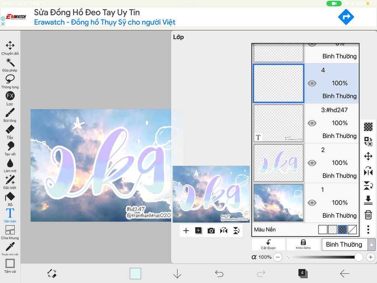The height and width of the screenshot is (283, 377).
Task: Select the layer 1 sky photo thumbnail
Action: [x=278, y=203]
